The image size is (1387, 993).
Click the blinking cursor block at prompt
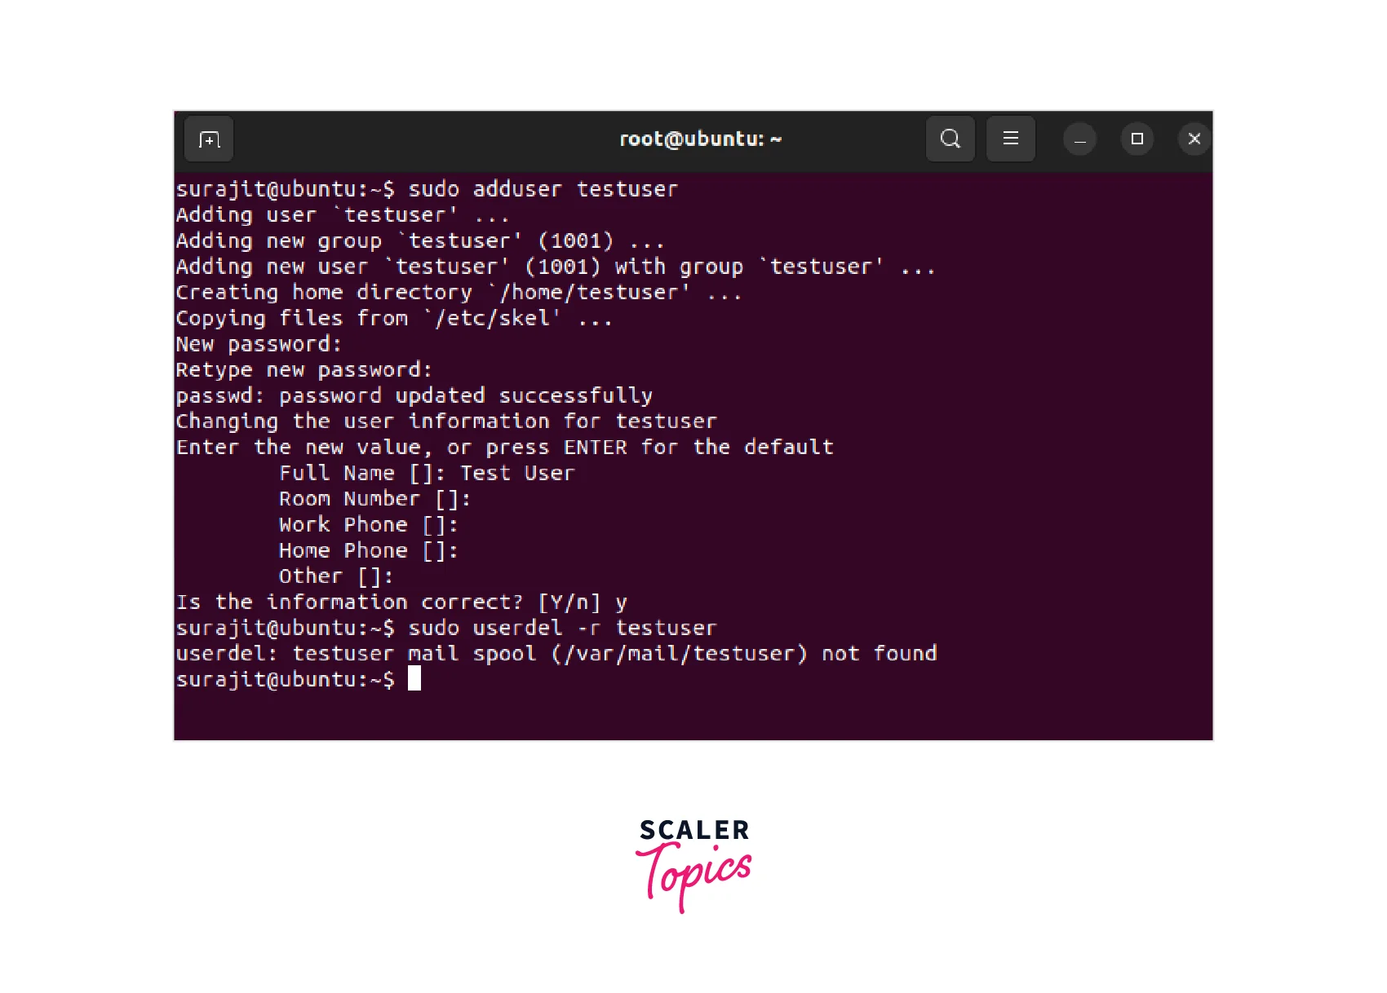(x=414, y=678)
